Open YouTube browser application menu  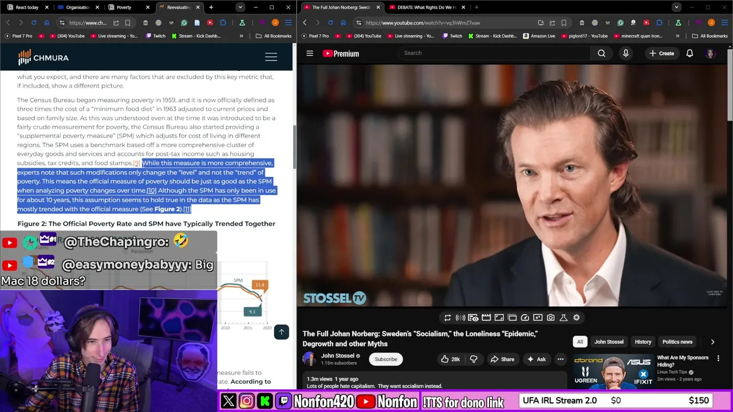tap(724, 23)
